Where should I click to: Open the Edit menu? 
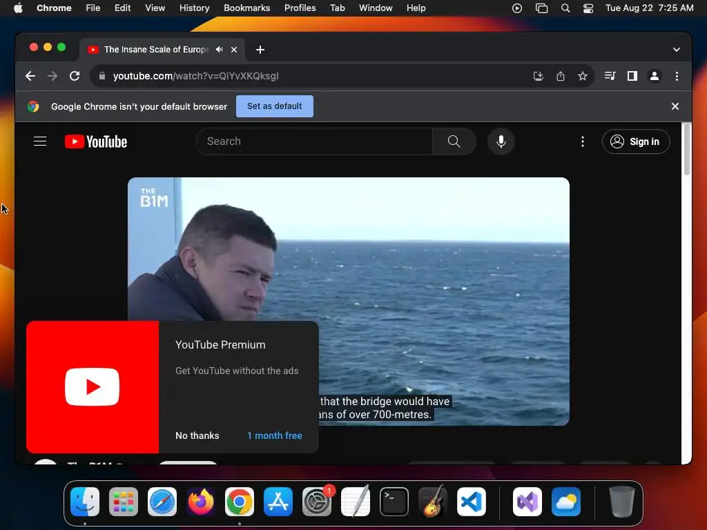coord(123,8)
